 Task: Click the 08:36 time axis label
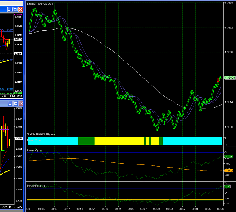click(208, 209)
